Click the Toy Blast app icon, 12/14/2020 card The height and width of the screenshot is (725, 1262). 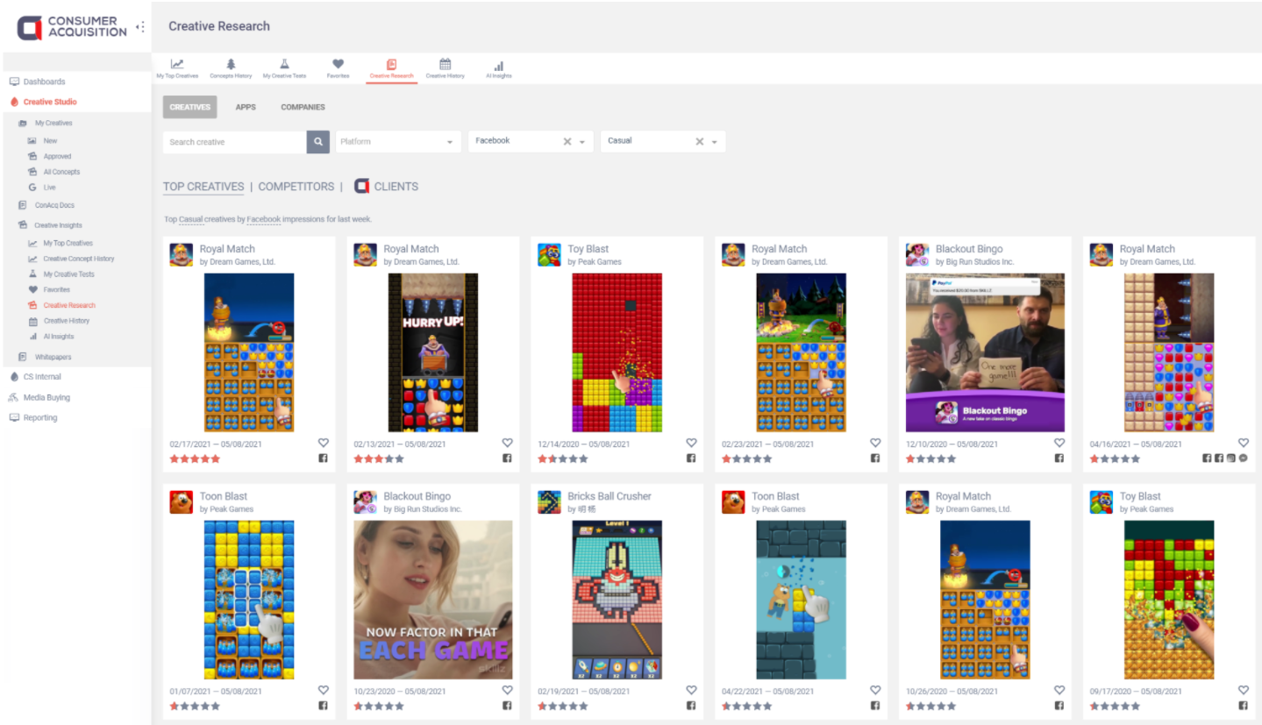549,255
